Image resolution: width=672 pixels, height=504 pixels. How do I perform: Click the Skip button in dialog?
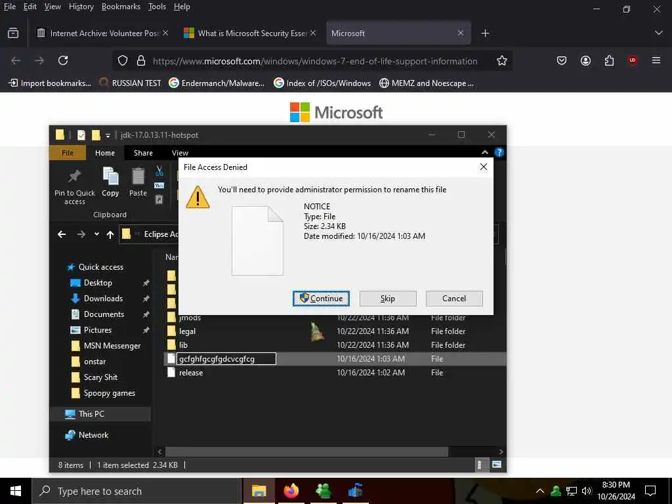tap(387, 299)
